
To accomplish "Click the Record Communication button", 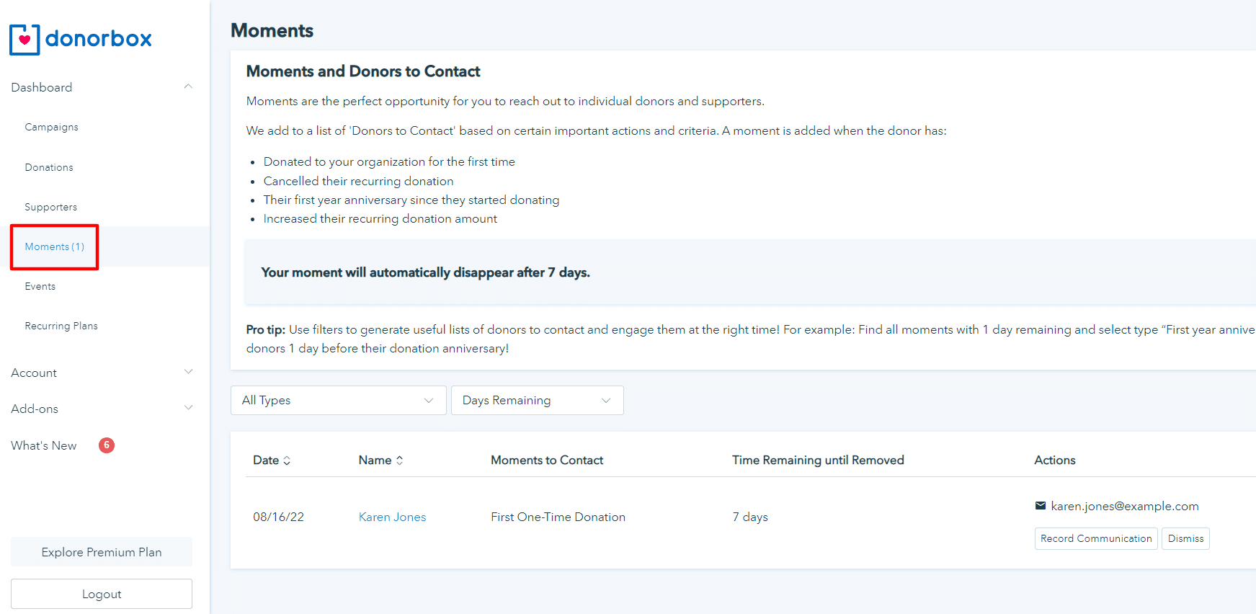I will tap(1095, 539).
